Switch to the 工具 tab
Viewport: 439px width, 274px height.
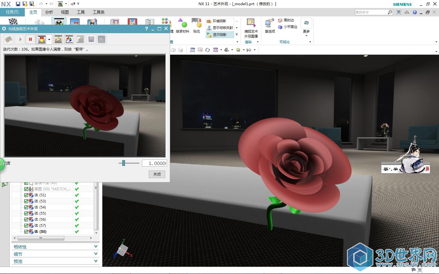pos(81,12)
